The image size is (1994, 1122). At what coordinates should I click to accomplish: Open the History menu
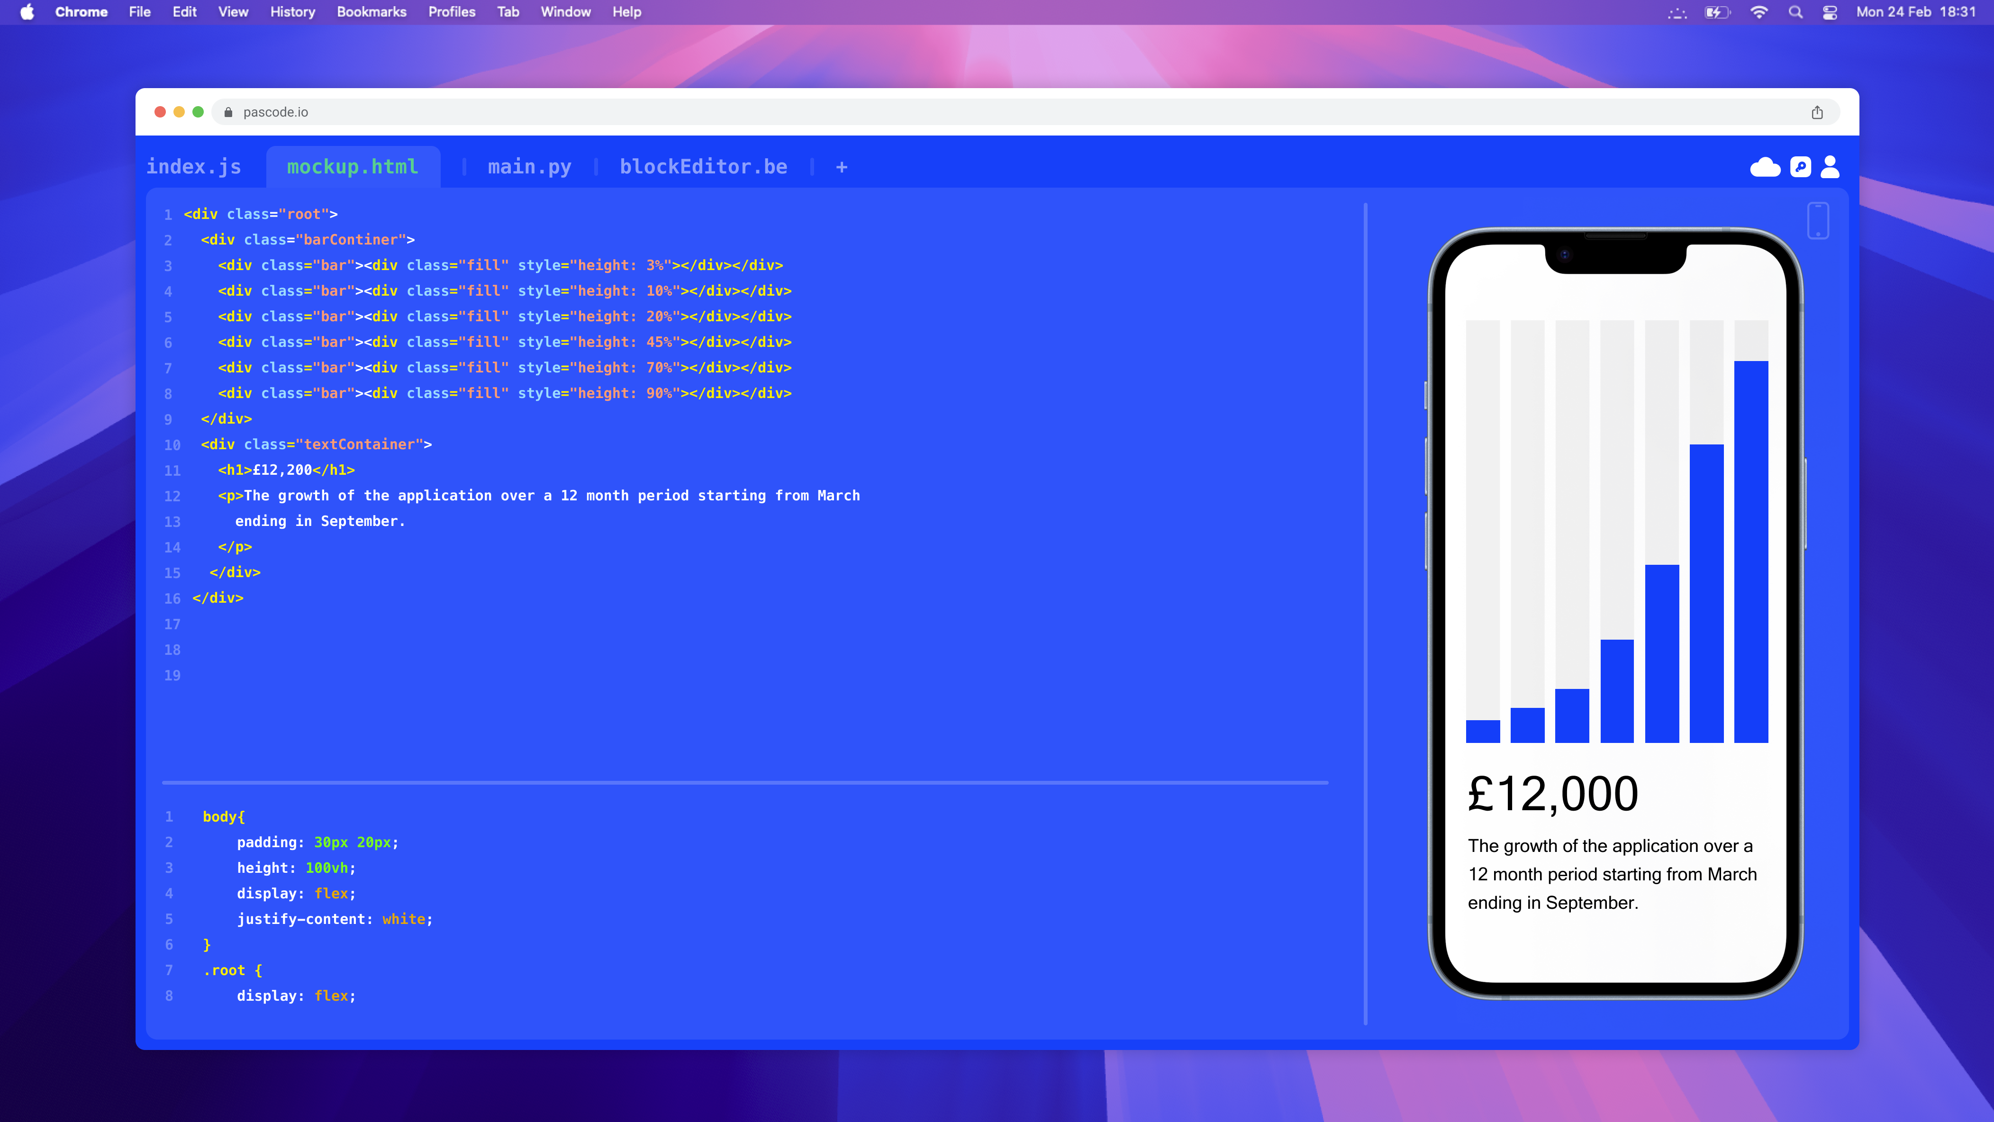click(292, 12)
